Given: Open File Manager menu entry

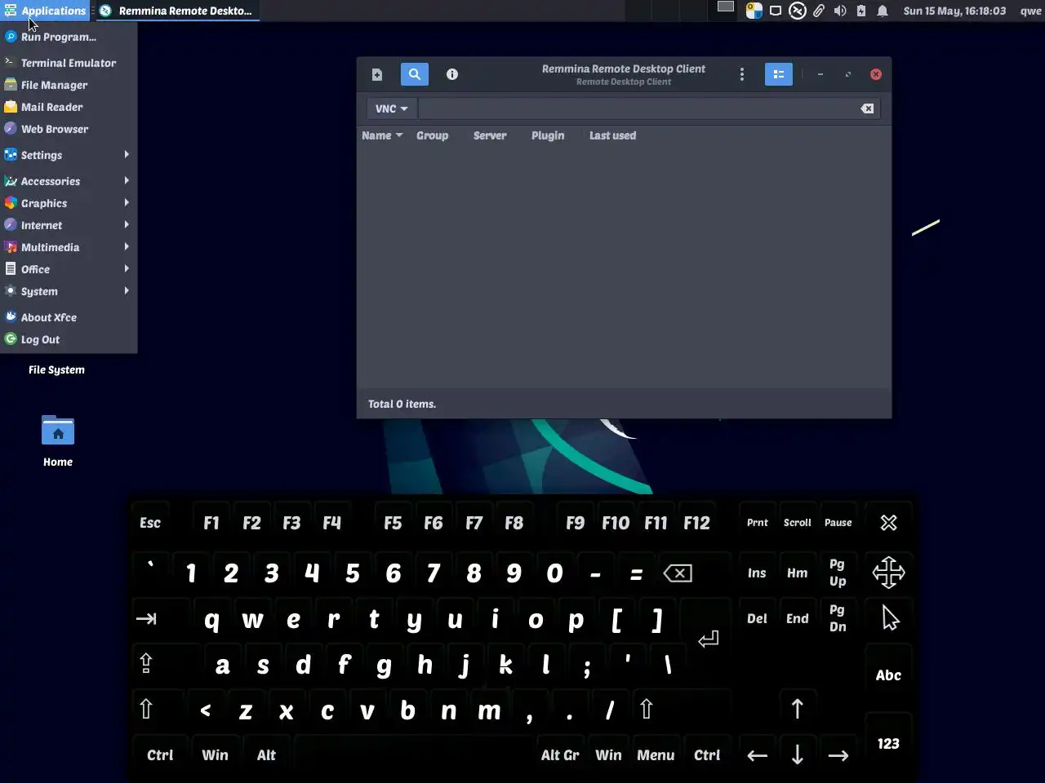Looking at the screenshot, I should pyautogui.click(x=69, y=85).
